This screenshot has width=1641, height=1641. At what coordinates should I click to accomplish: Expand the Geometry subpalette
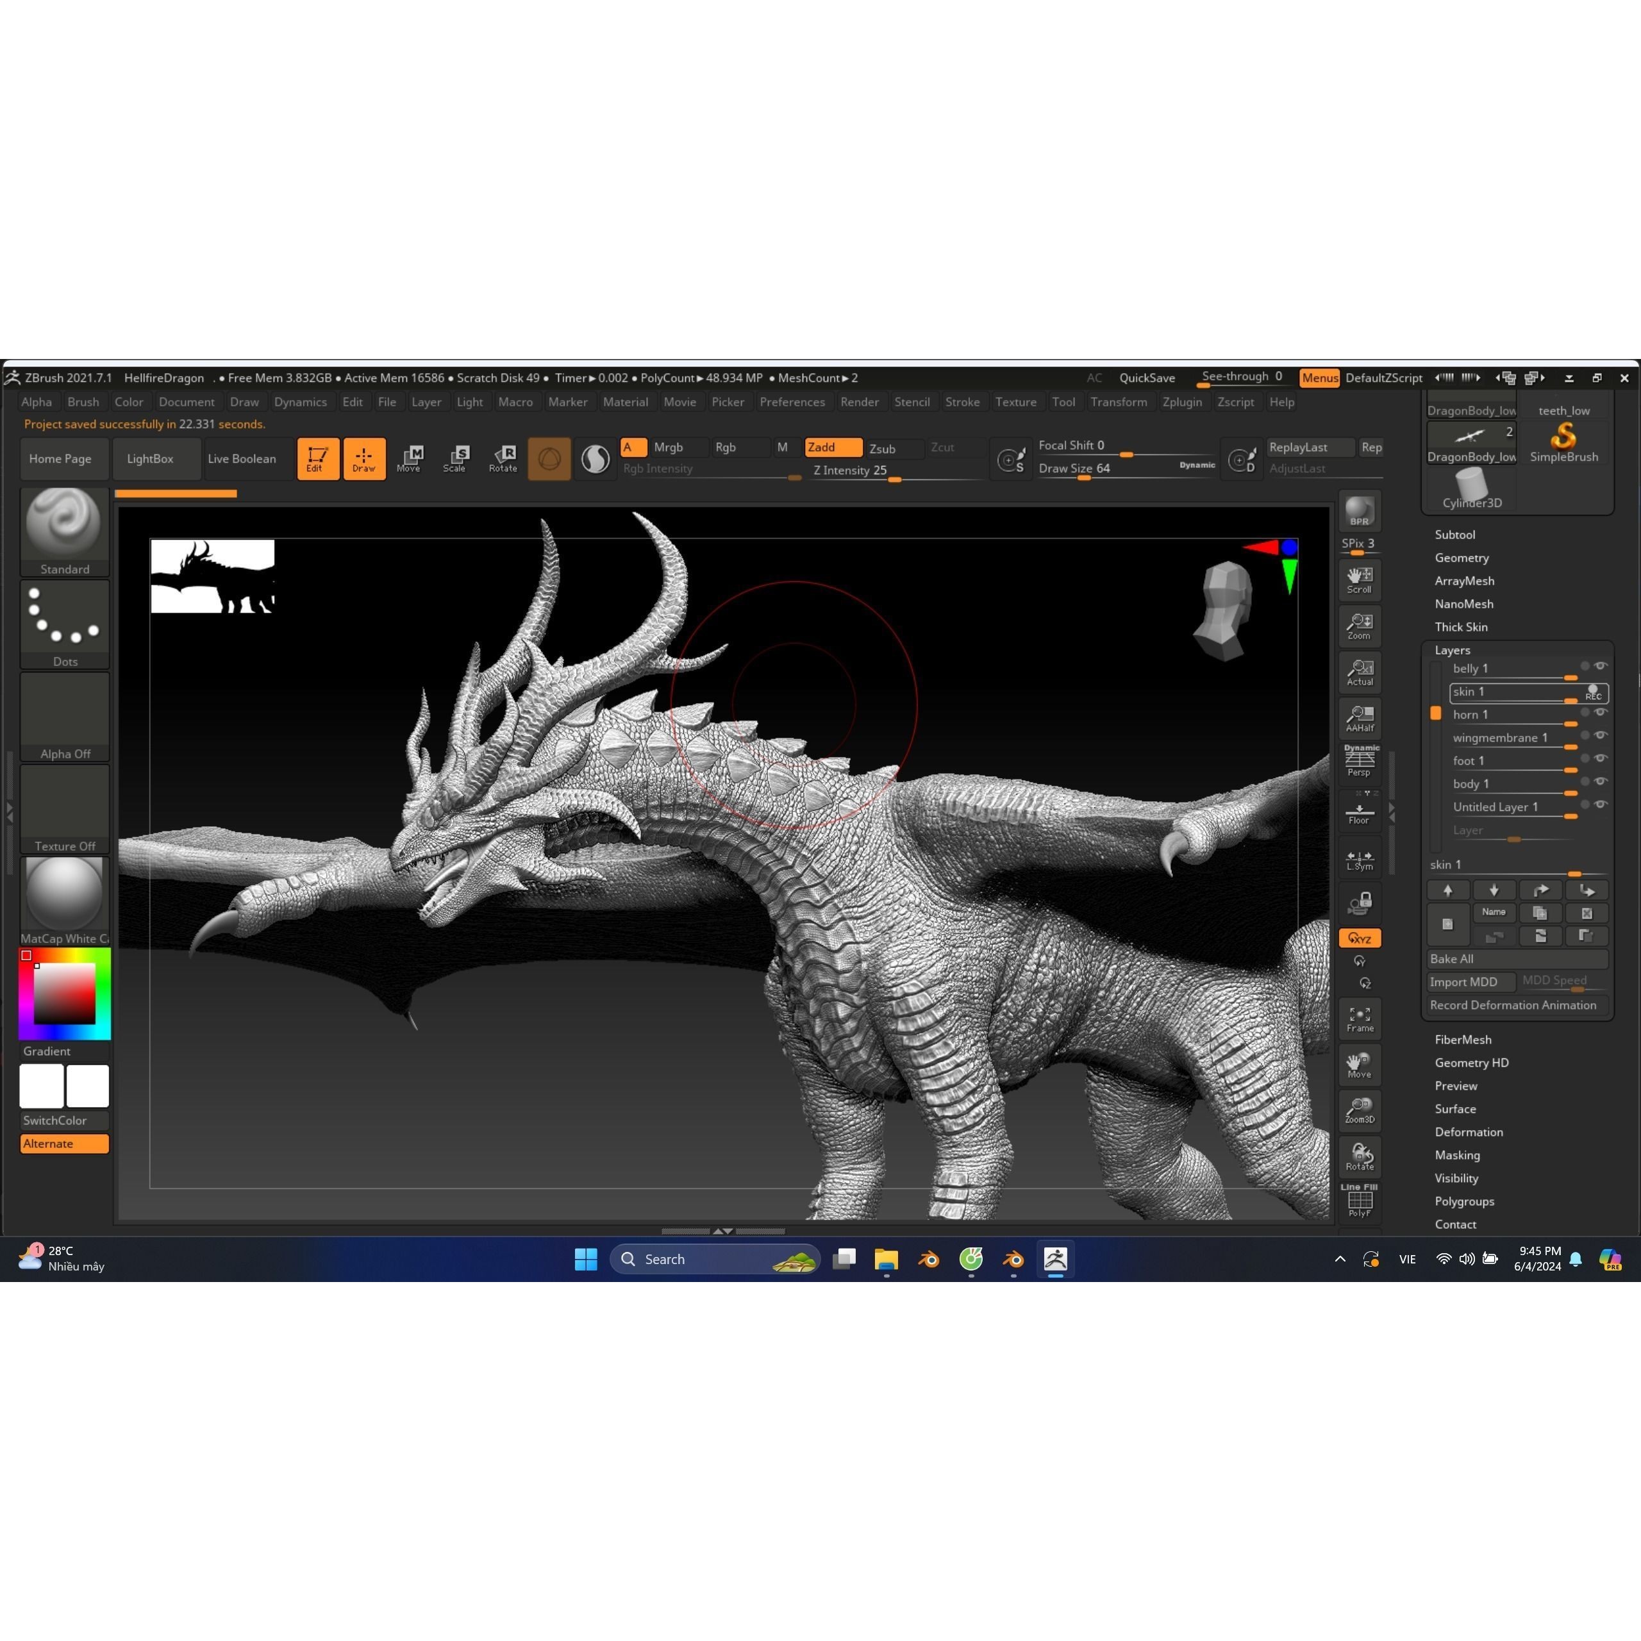pyautogui.click(x=1462, y=558)
